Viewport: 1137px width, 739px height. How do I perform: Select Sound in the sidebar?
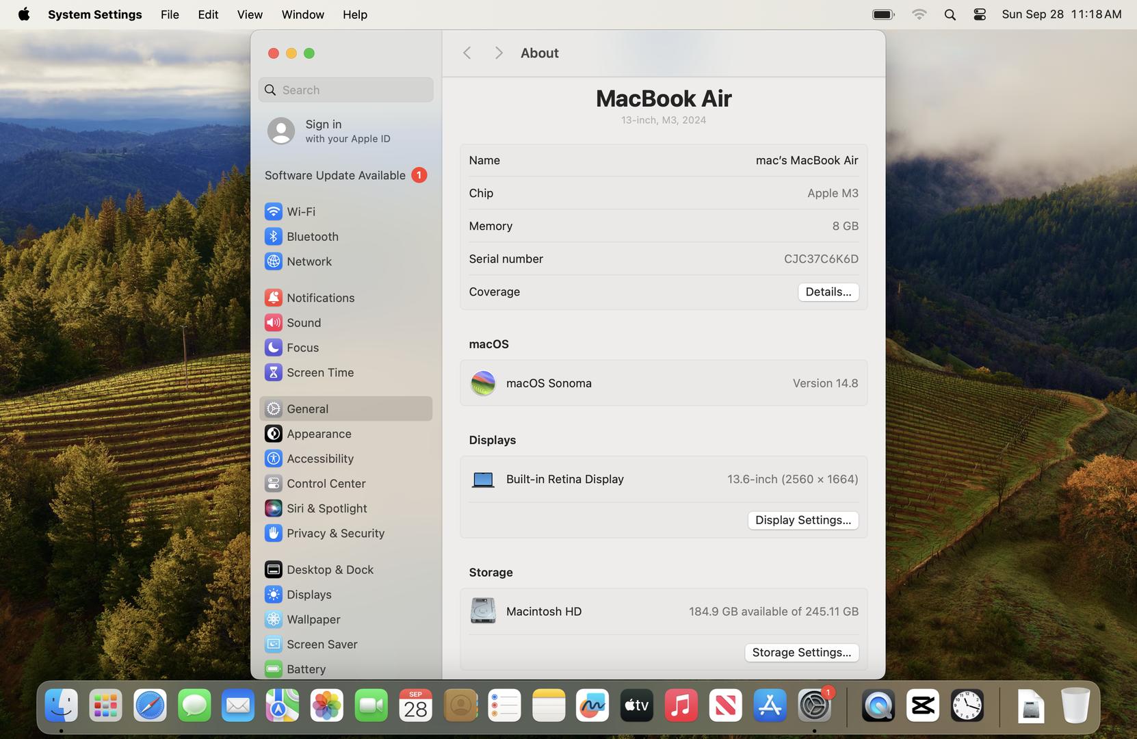(345, 322)
